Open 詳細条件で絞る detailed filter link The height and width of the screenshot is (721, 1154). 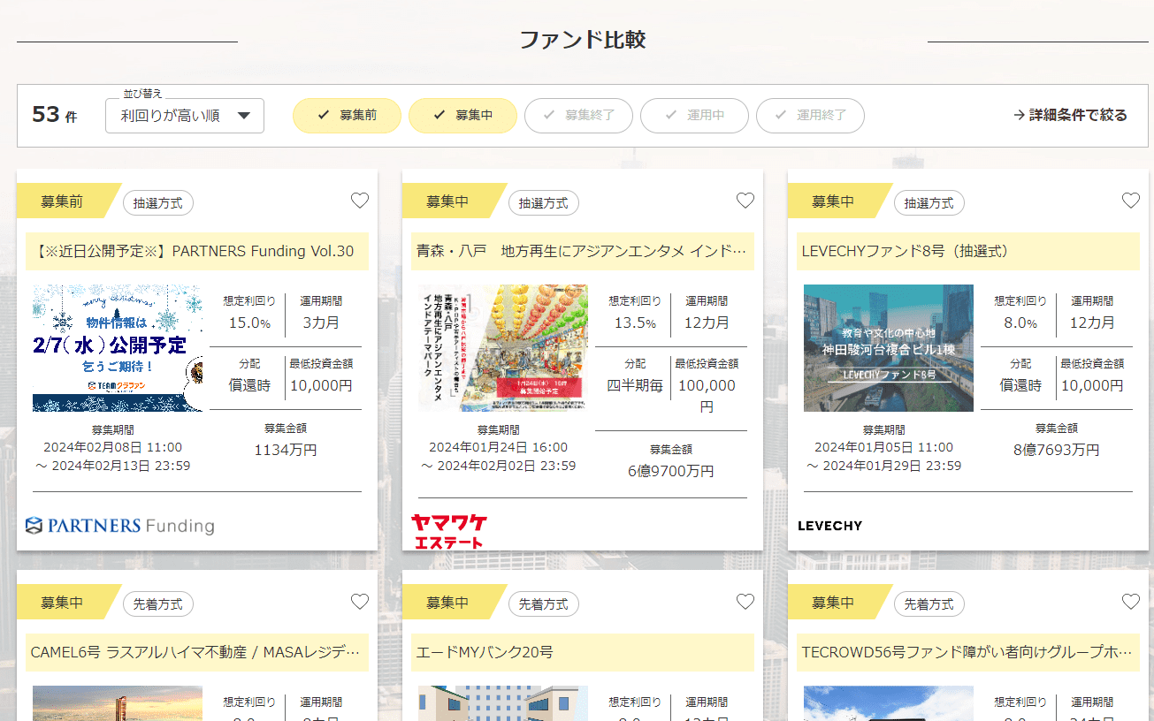pyautogui.click(x=1070, y=115)
